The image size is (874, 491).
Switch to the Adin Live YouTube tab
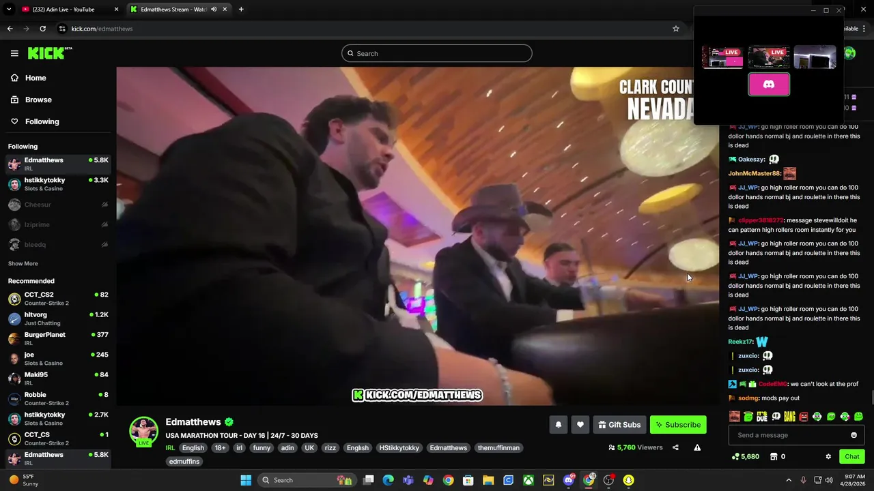pos(70,10)
